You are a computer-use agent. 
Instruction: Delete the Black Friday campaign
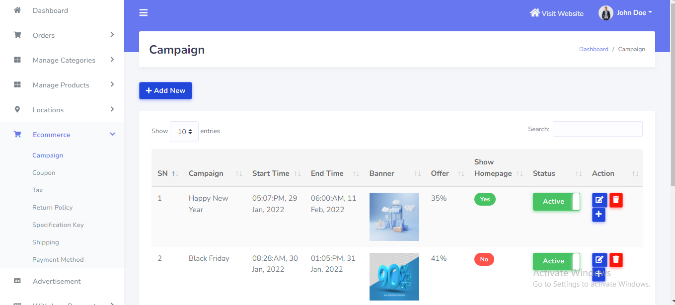[x=616, y=260]
